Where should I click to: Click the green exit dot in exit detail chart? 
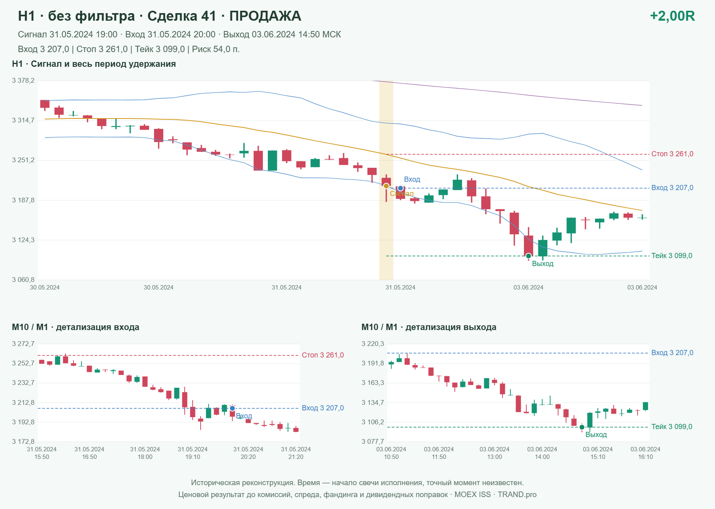(582, 427)
